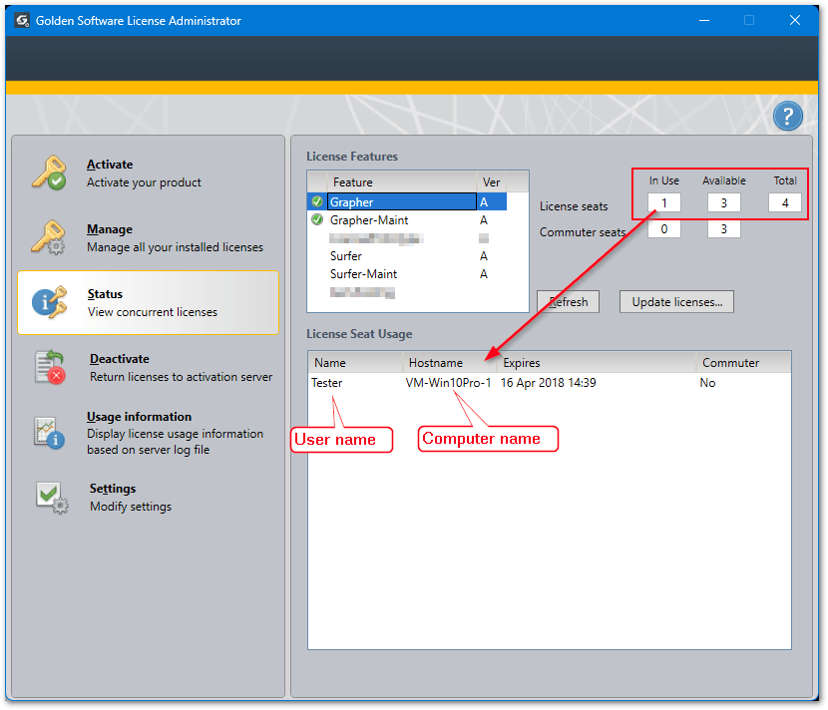Click the Golden Software title bar logo
The image size is (828, 710).
(22, 21)
